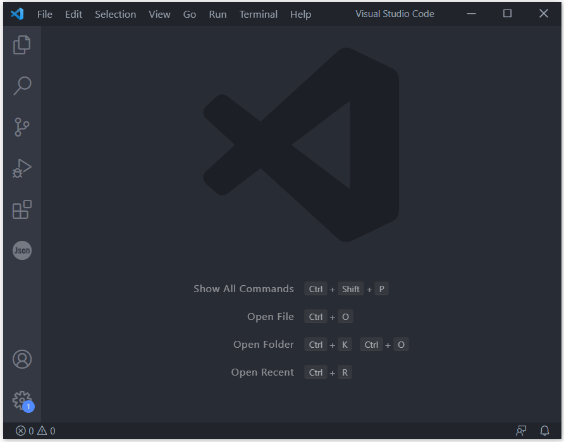Click the Json extension icon in sidebar
Image resolution: width=564 pixels, height=442 pixels.
tap(22, 250)
